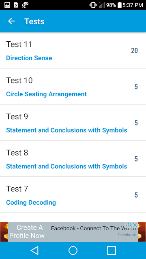Tap Create A Profile Now ad text
The width and height of the screenshot is (146, 259).
point(27,231)
